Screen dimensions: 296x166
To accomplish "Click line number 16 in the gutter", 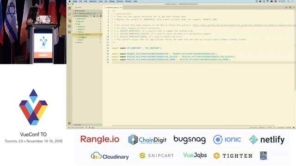I will [108, 54].
